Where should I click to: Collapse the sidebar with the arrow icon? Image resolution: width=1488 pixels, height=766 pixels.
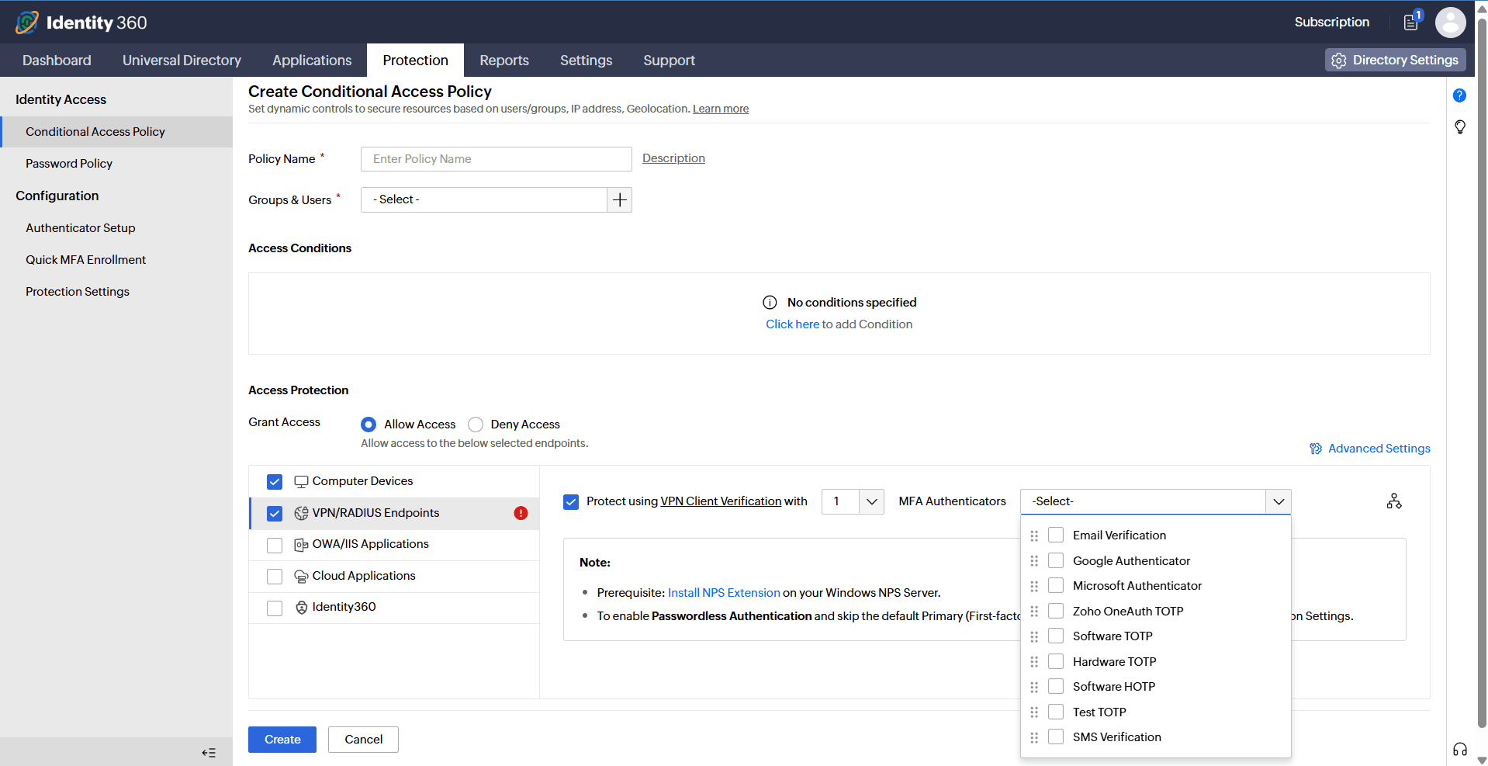pos(209,753)
